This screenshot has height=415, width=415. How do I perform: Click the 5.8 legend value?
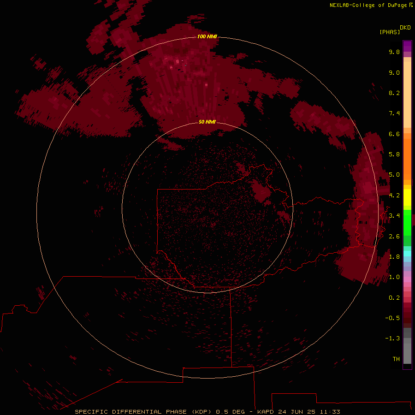pos(394,154)
